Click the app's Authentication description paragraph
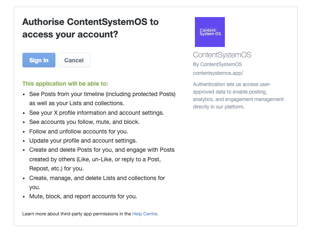309x232 pixels. point(238,96)
